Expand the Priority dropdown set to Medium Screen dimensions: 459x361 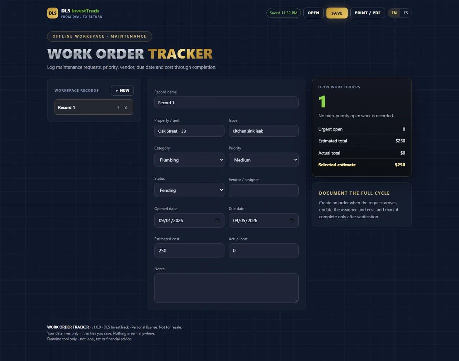click(264, 160)
